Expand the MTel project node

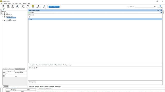pos(3,13)
